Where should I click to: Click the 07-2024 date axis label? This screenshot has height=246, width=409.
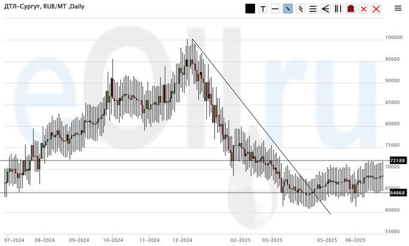coord(13,239)
